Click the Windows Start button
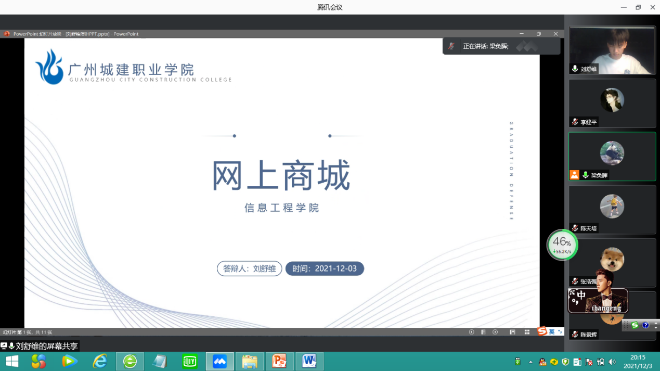Viewport: 660px width, 371px height. point(11,361)
